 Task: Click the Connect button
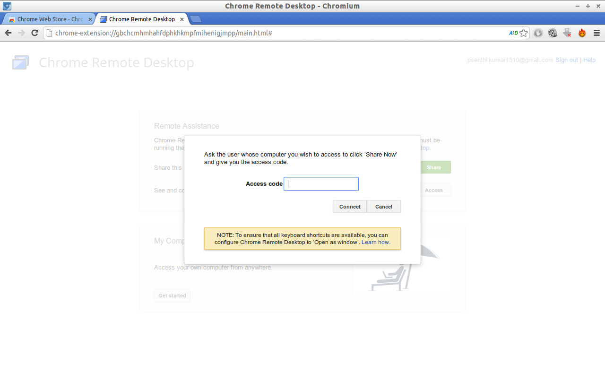[350, 207]
